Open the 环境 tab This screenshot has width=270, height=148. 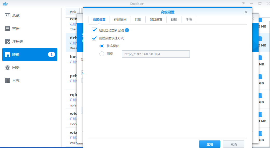pyautogui.click(x=189, y=19)
